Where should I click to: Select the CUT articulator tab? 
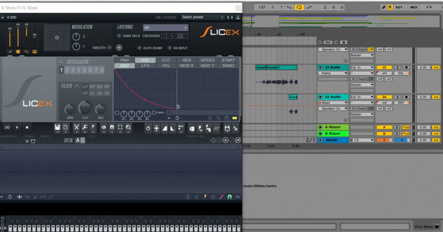pos(166,60)
